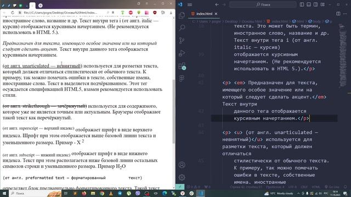The height and width of the screenshot is (197, 351).
Task: Open the Extensions view in VS Code
Action: [x=182, y=66]
